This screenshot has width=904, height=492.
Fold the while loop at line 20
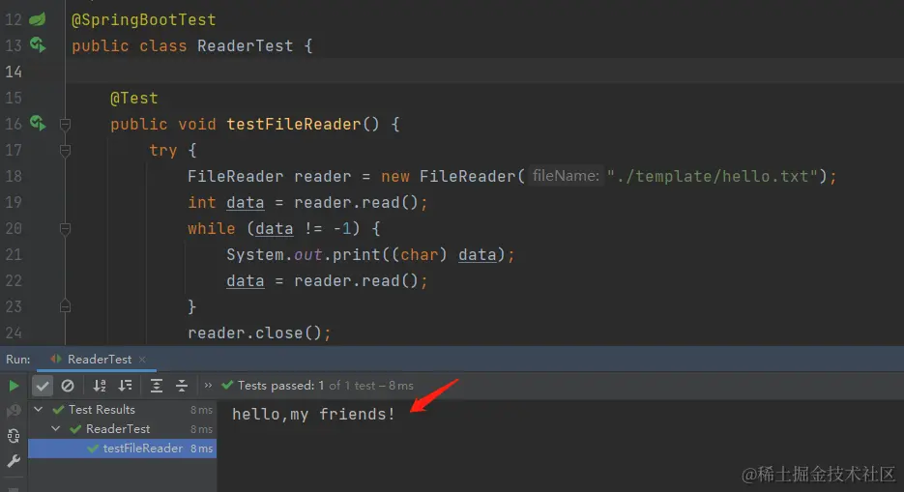[x=65, y=229]
